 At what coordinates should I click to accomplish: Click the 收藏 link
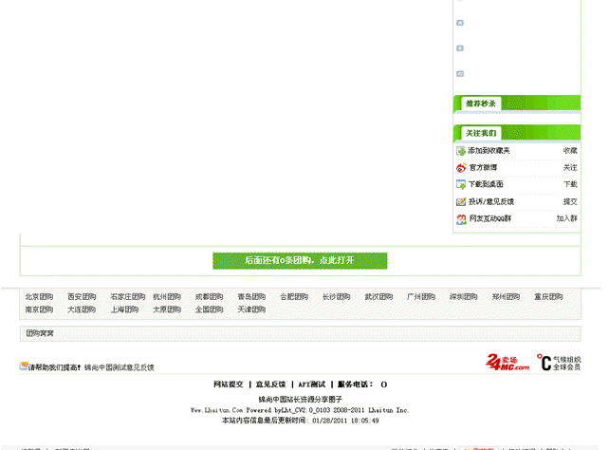569,151
